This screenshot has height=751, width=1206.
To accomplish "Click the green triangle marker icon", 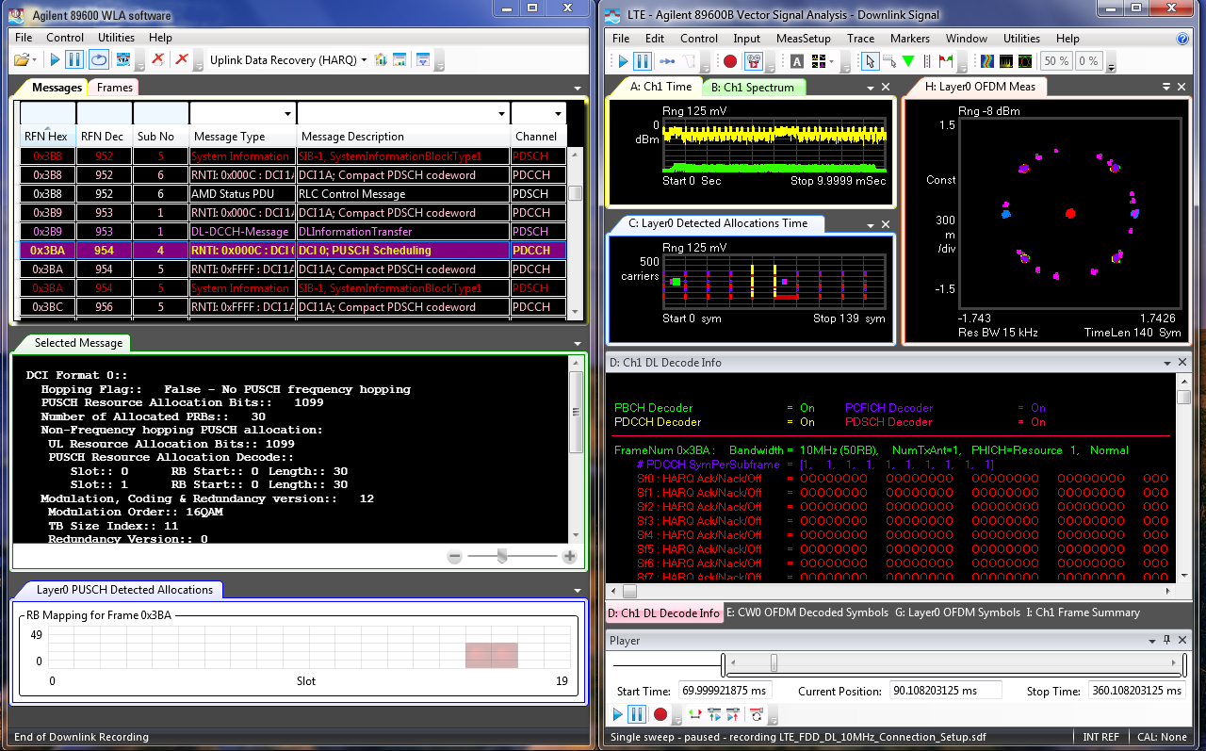I will tap(908, 61).
